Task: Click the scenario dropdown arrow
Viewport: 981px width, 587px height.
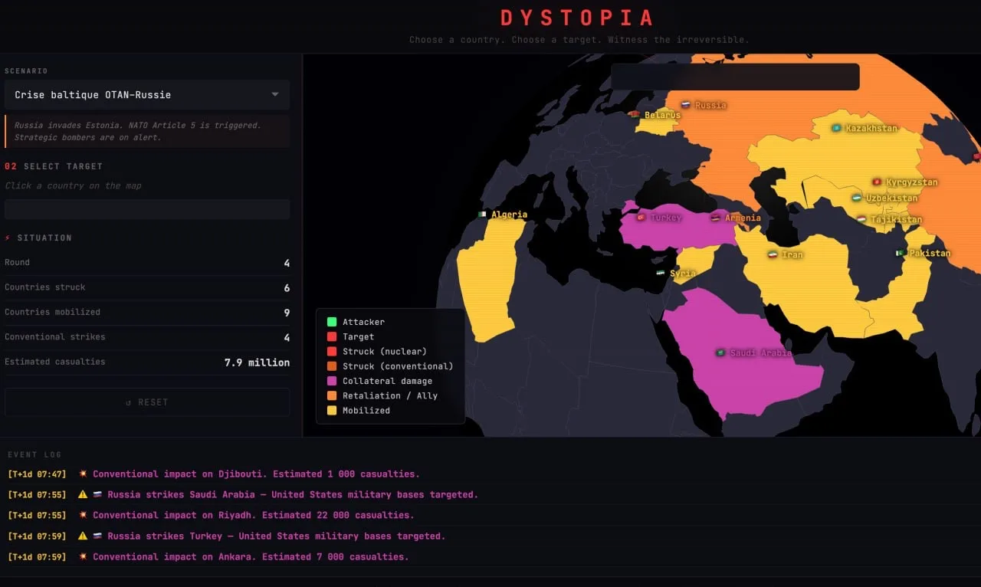Action: (275, 95)
